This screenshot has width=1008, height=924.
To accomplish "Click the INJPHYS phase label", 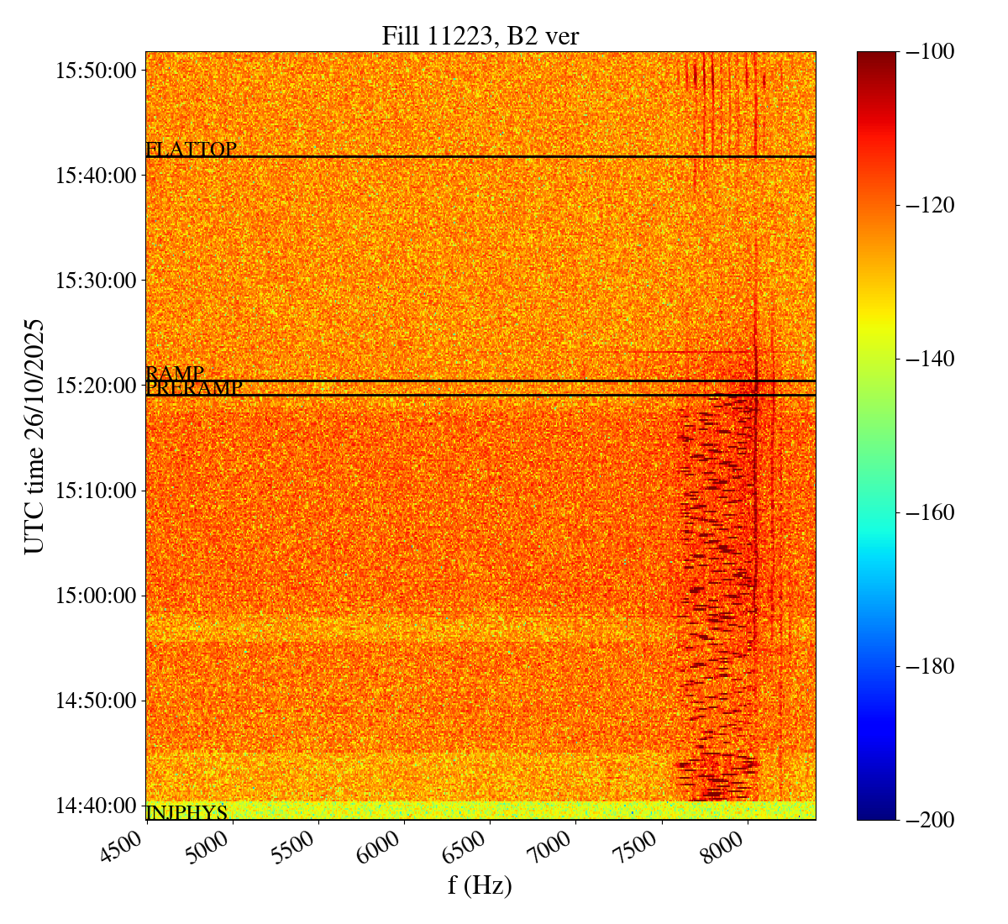I will tap(186, 812).
